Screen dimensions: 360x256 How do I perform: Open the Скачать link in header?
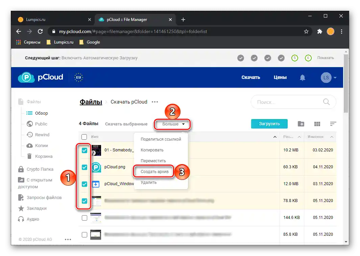point(251,78)
